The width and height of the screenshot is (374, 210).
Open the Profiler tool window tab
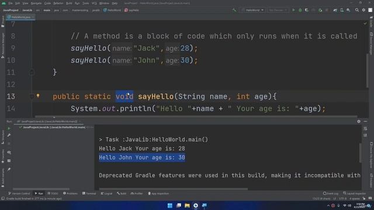point(137,194)
